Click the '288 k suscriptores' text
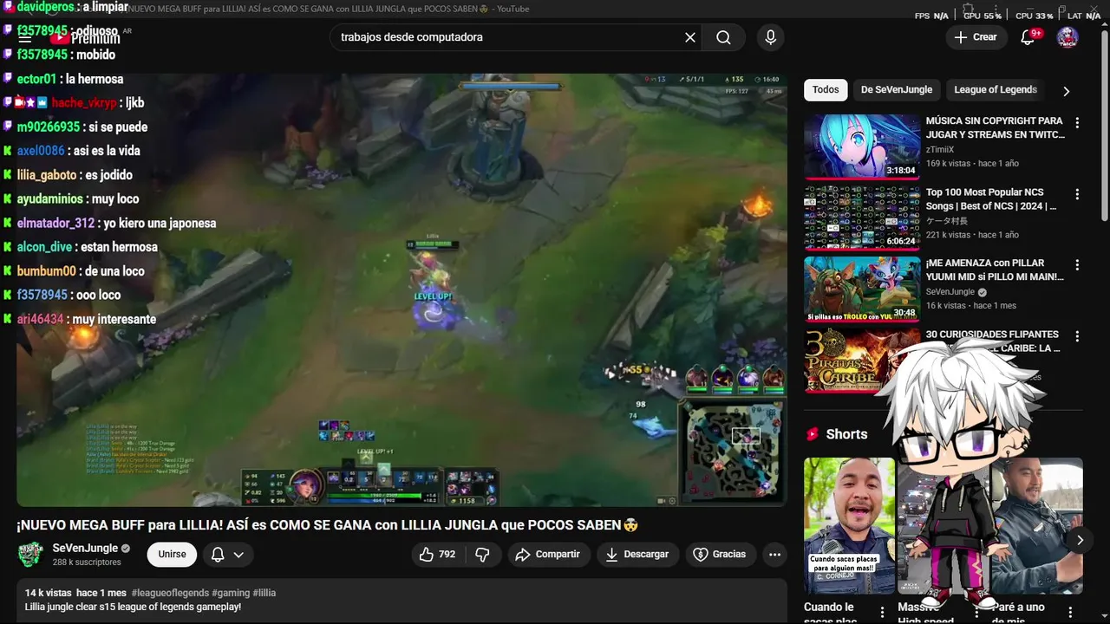Image resolution: width=1110 pixels, height=624 pixels. [x=87, y=562]
